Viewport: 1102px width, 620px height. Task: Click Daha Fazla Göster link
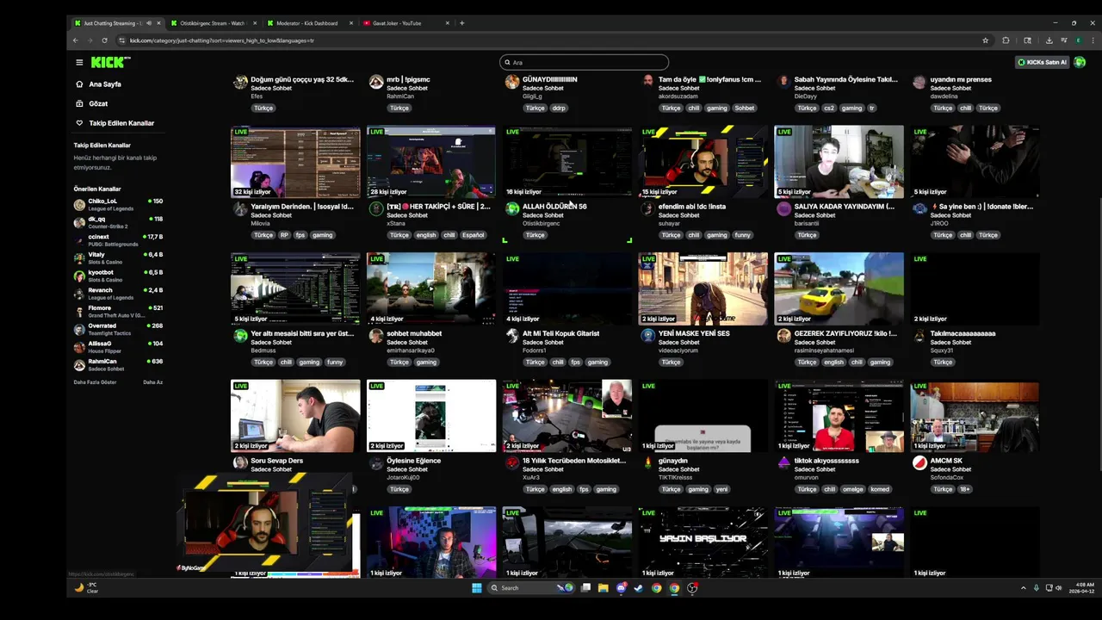click(95, 382)
